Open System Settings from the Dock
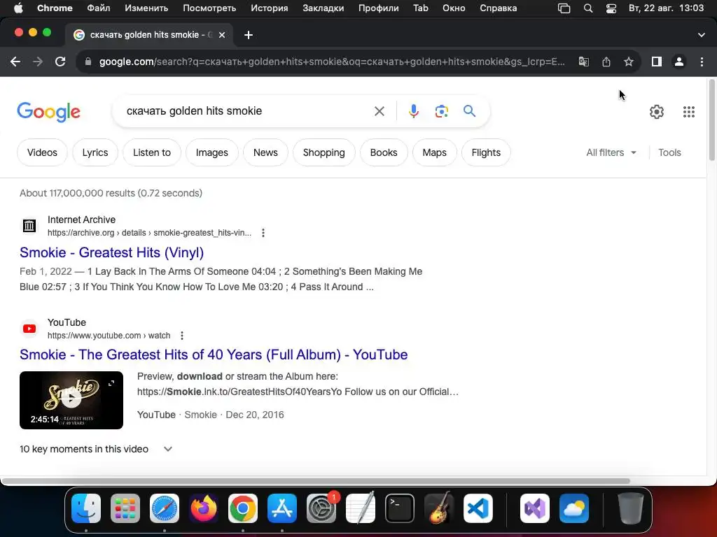 [321, 508]
